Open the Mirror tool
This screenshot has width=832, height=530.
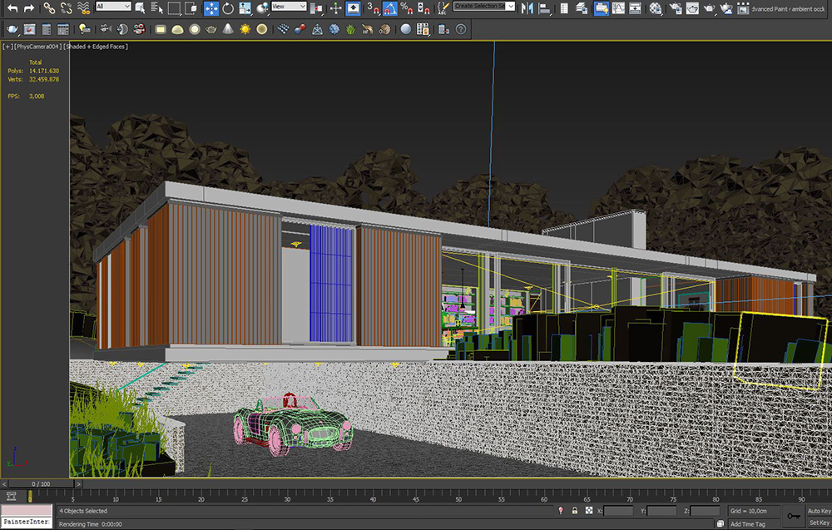pos(527,8)
